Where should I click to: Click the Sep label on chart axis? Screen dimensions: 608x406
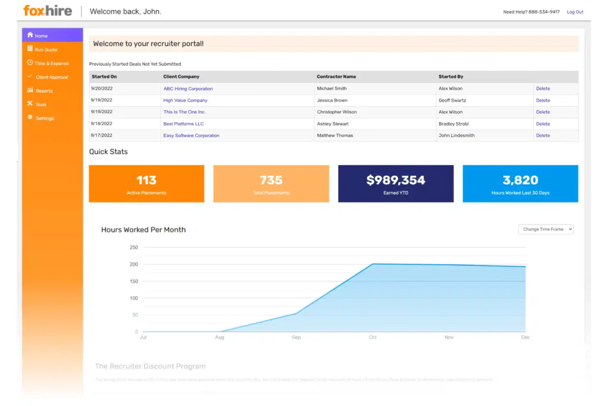point(296,337)
